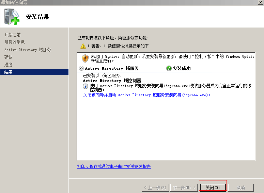Click the yellow warning triangle icon
Image resolution: width=264 pixels, height=193 pixels.
83,46
